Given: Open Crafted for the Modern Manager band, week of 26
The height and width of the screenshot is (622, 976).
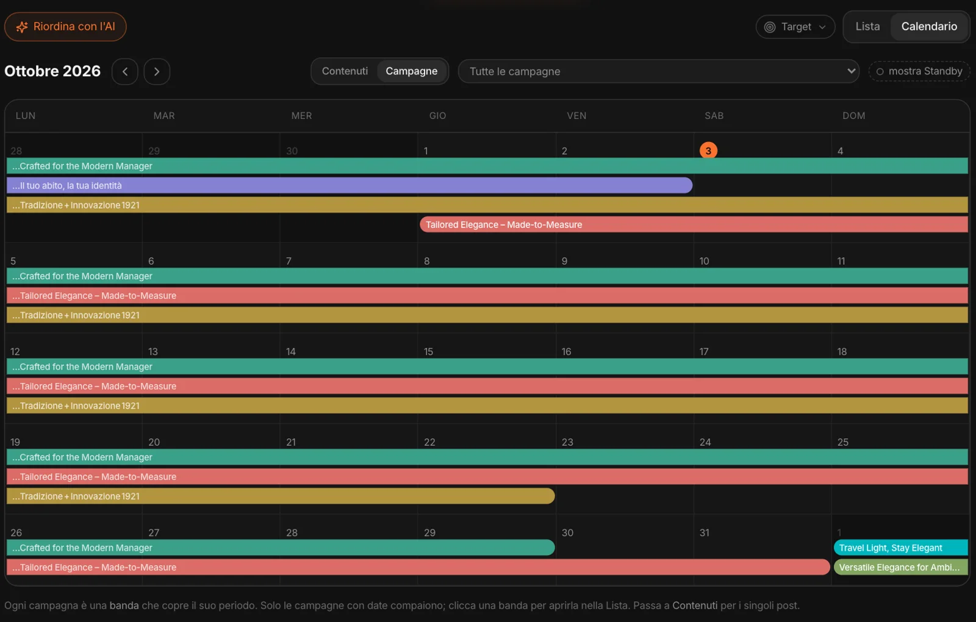Looking at the screenshot, I should pos(281,548).
